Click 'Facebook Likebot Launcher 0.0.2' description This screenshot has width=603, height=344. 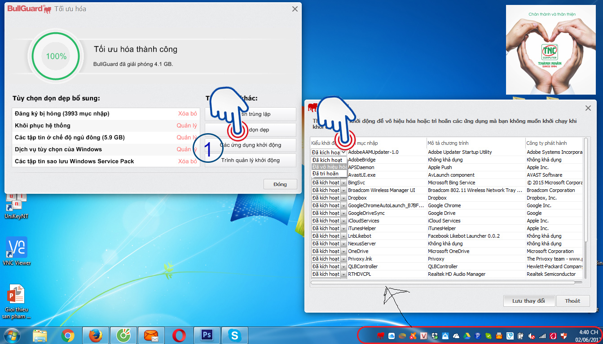click(x=464, y=236)
